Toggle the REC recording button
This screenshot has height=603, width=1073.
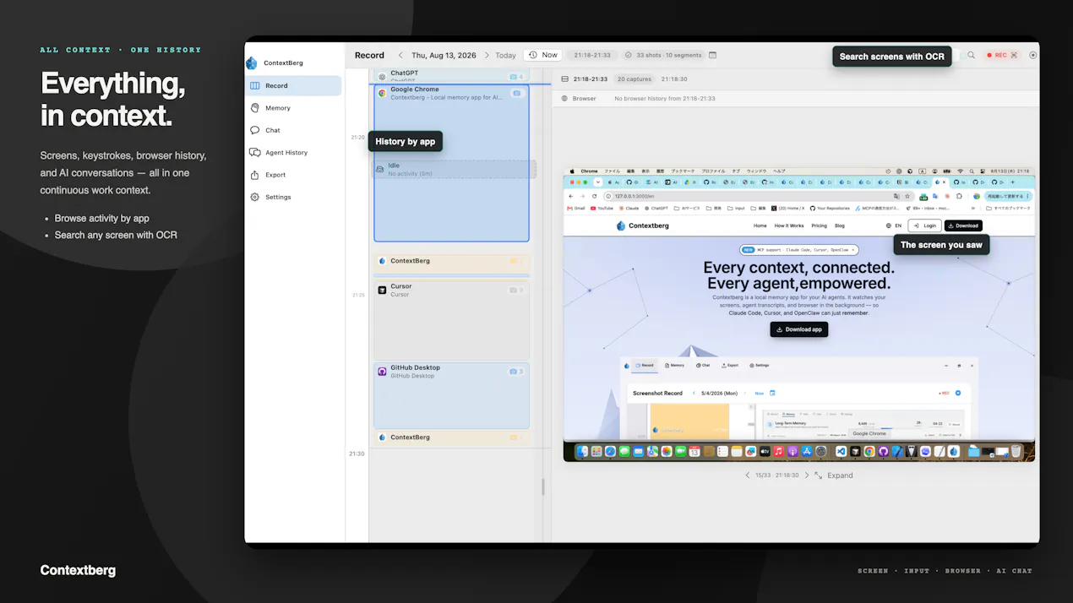(x=1002, y=55)
